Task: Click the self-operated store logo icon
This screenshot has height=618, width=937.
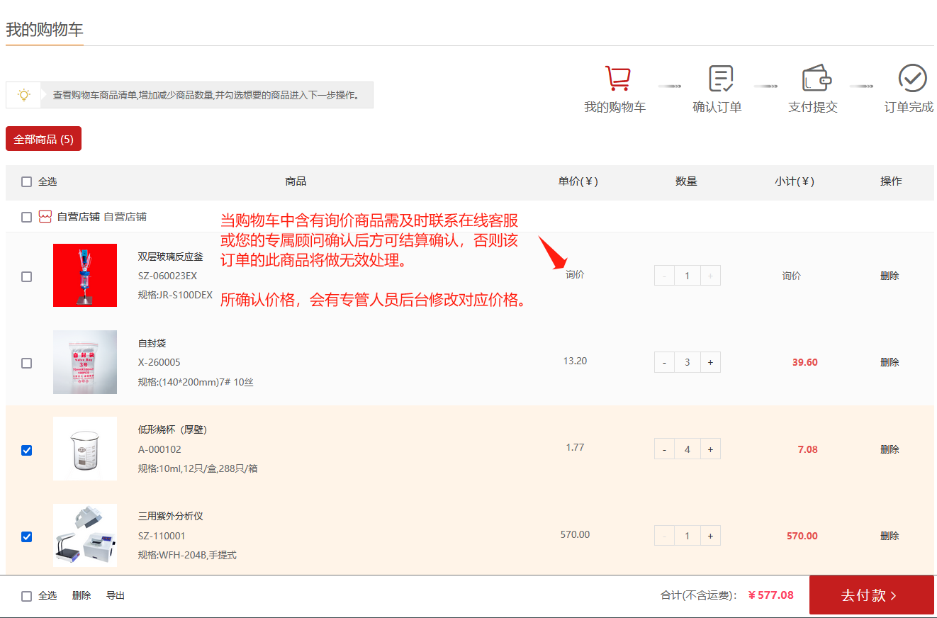Action: [x=45, y=217]
